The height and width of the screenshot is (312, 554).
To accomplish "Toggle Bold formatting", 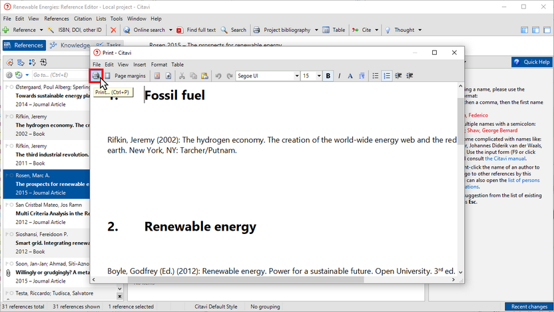I will click(x=328, y=76).
